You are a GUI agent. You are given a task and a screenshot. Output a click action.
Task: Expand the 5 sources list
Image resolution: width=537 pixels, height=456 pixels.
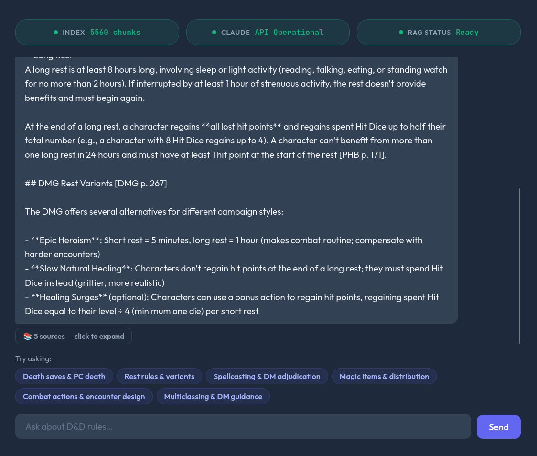click(x=74, y=337)
